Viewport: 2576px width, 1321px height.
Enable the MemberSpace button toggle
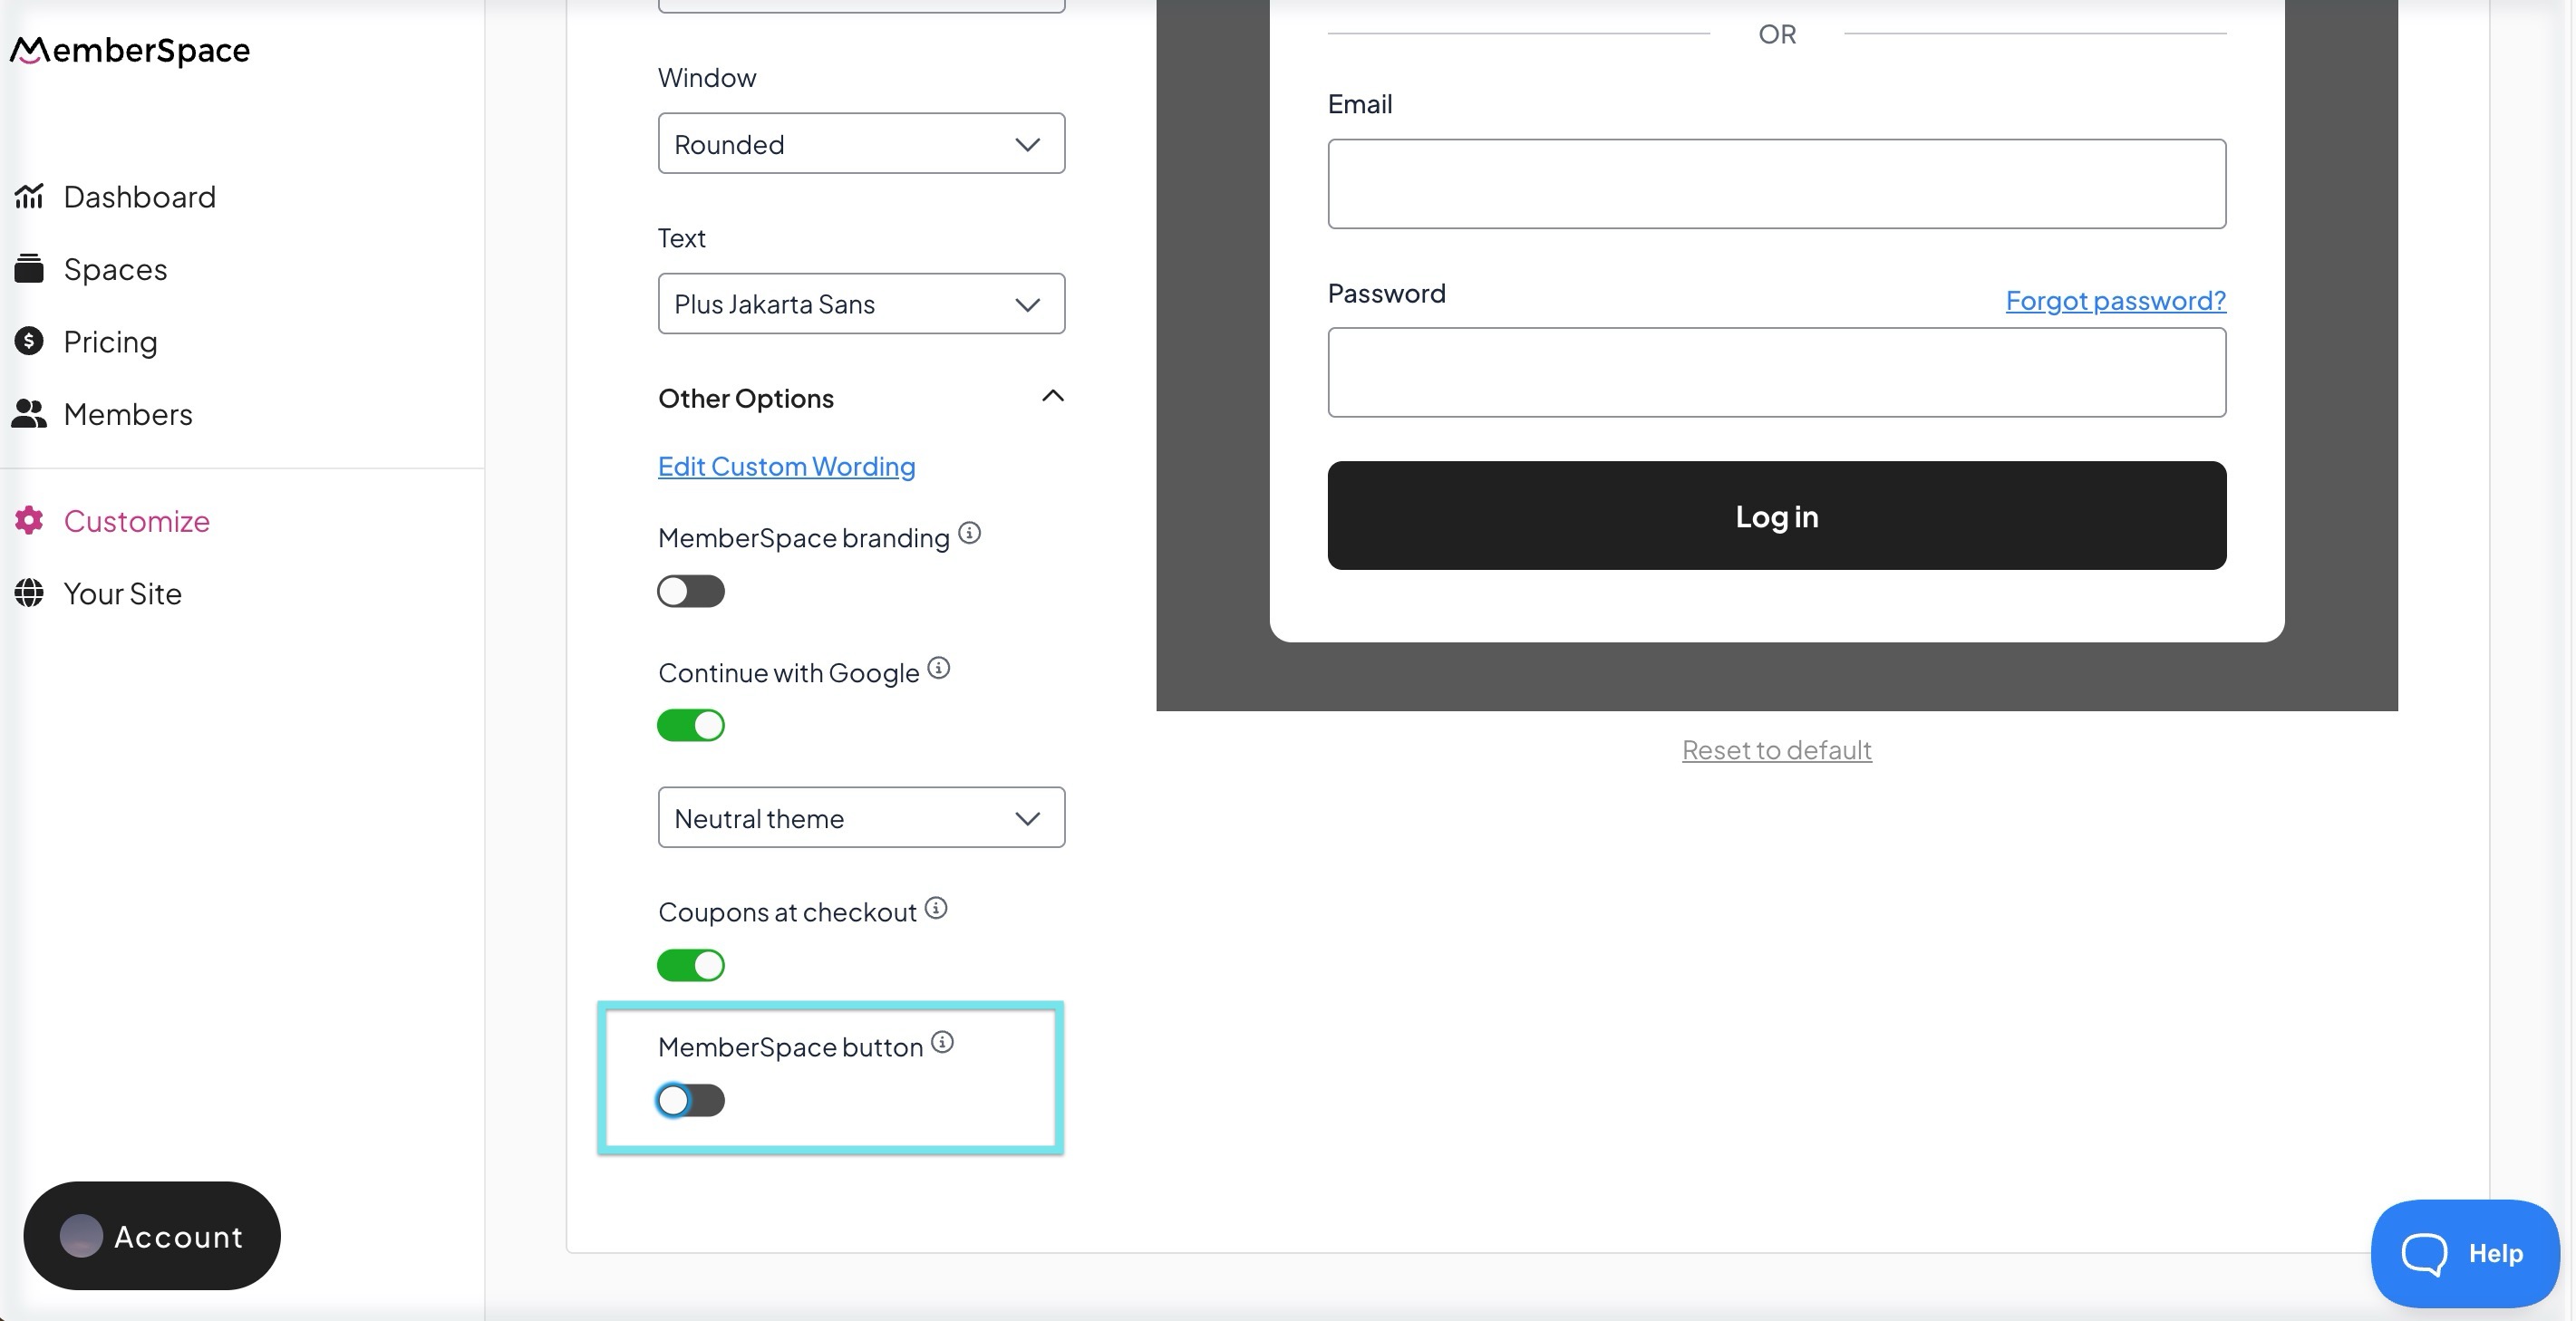pyautogui.click(x=690, y=1100)
